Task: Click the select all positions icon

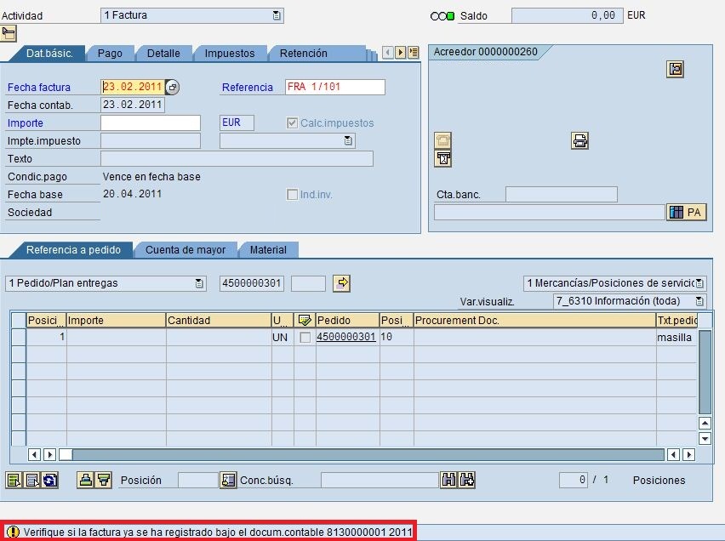Action: pyautogui.click(x=14, y=480)
